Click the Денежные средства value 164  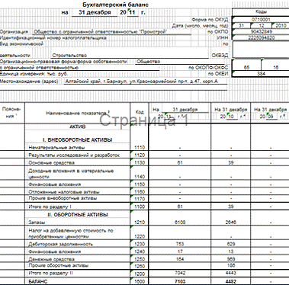pos(180,259)
